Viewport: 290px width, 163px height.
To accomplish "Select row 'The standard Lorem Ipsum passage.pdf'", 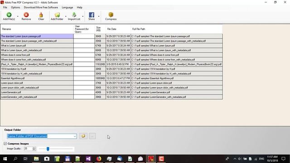I will pos(111,36).
